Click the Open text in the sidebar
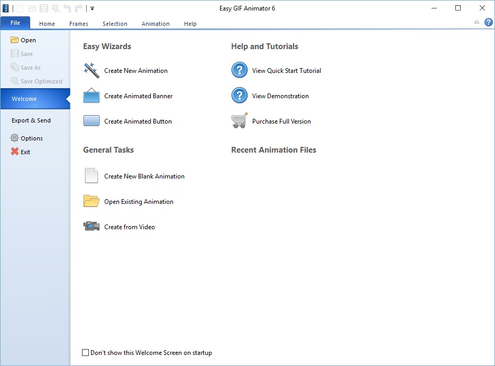 pos(28,40)
